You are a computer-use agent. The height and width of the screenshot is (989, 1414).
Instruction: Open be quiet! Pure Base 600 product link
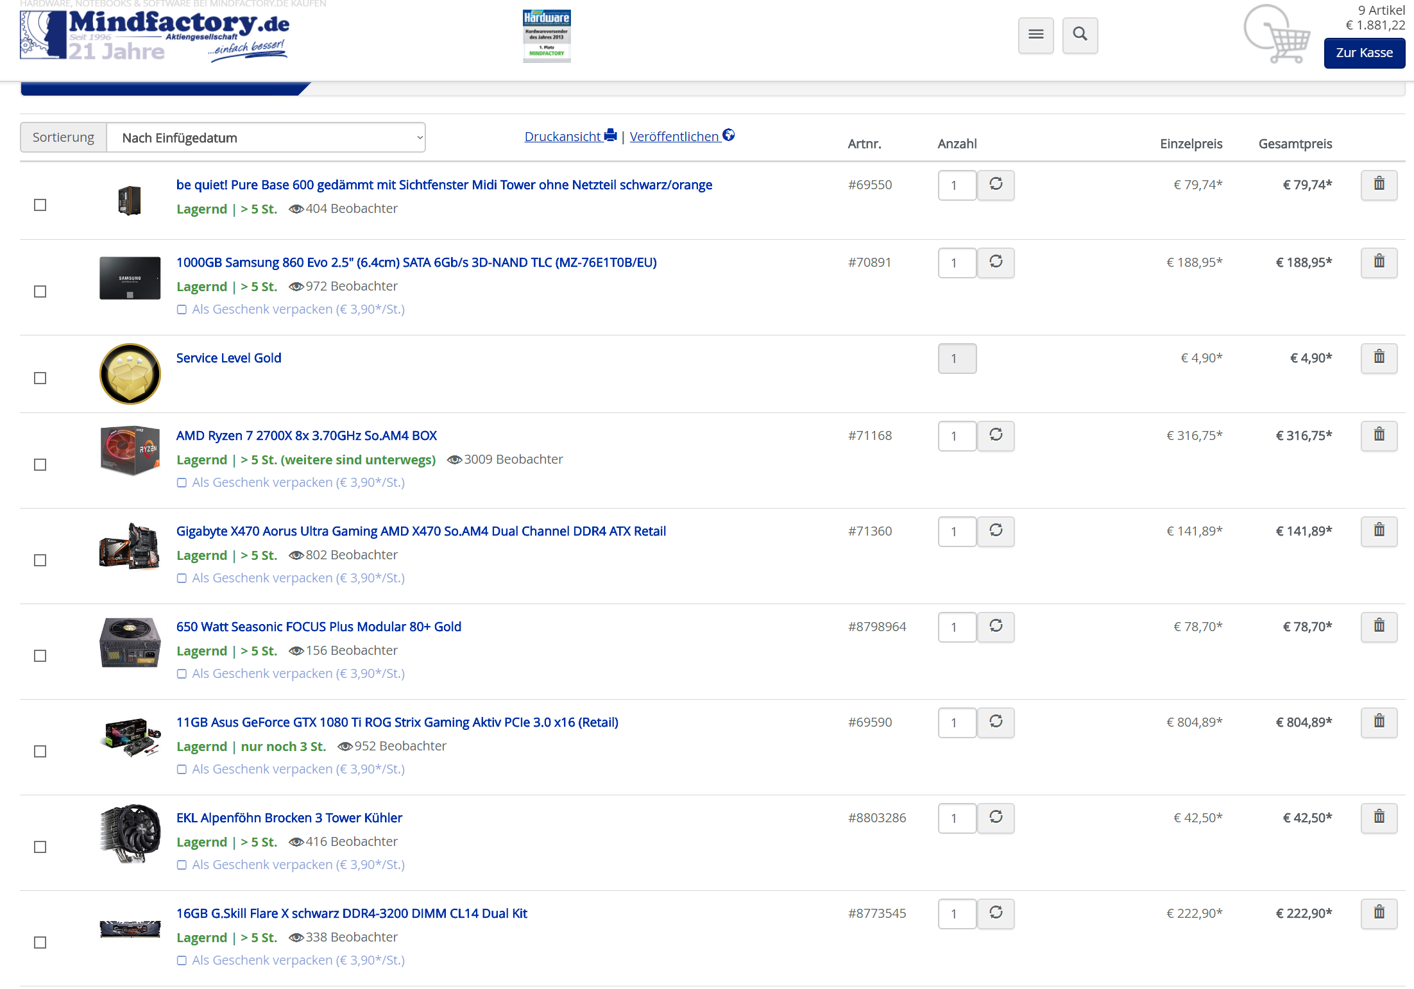[x=444, y=185]
